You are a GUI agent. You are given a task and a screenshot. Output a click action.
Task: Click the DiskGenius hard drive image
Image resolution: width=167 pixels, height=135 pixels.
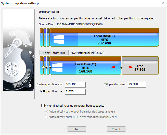point(18,50)
